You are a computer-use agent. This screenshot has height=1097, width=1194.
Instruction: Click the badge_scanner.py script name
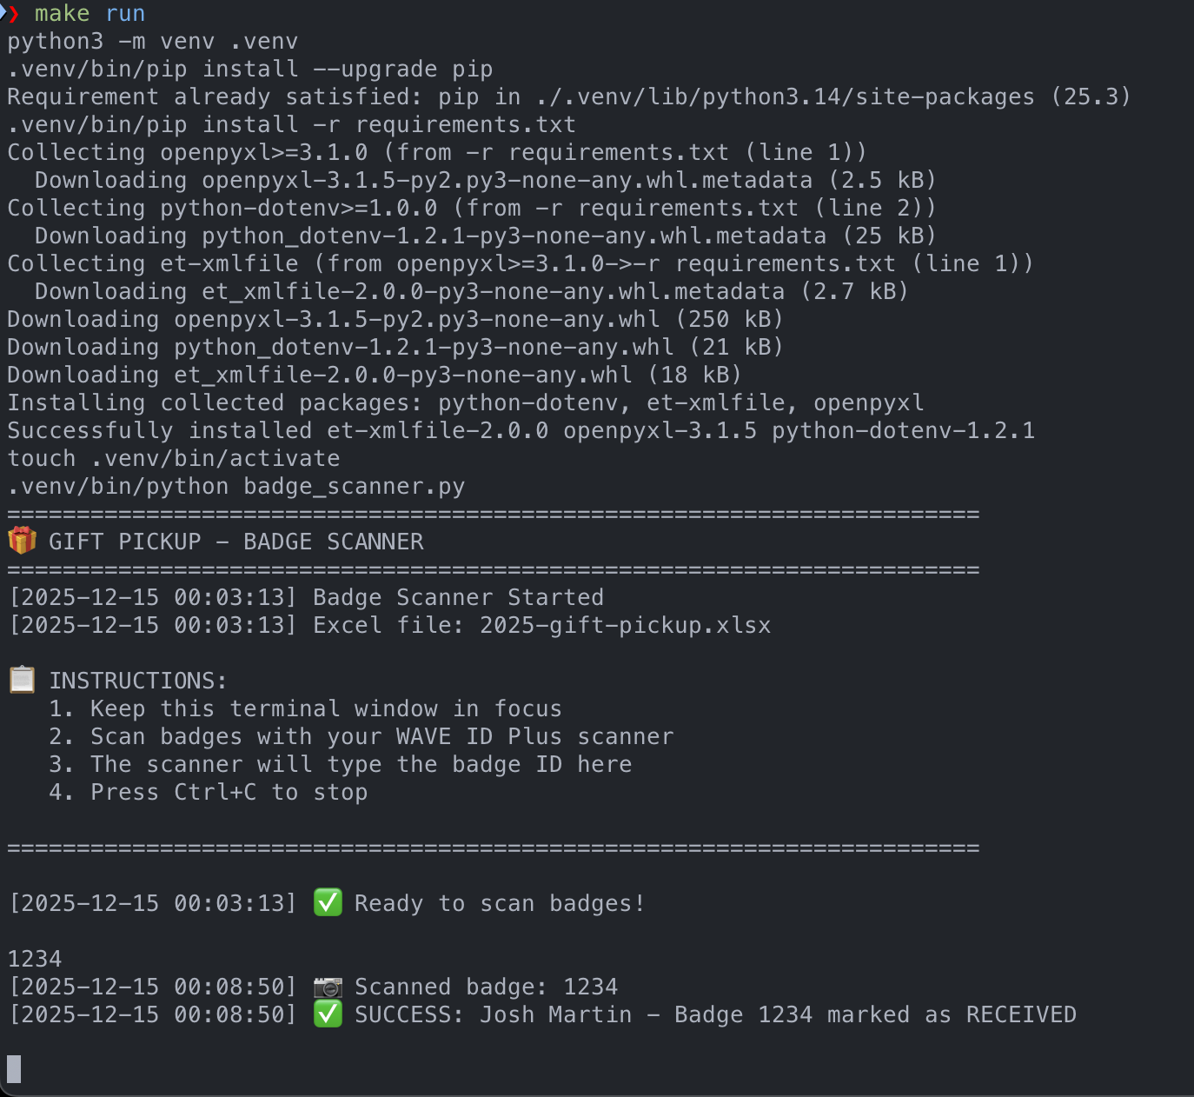[354, 486]
